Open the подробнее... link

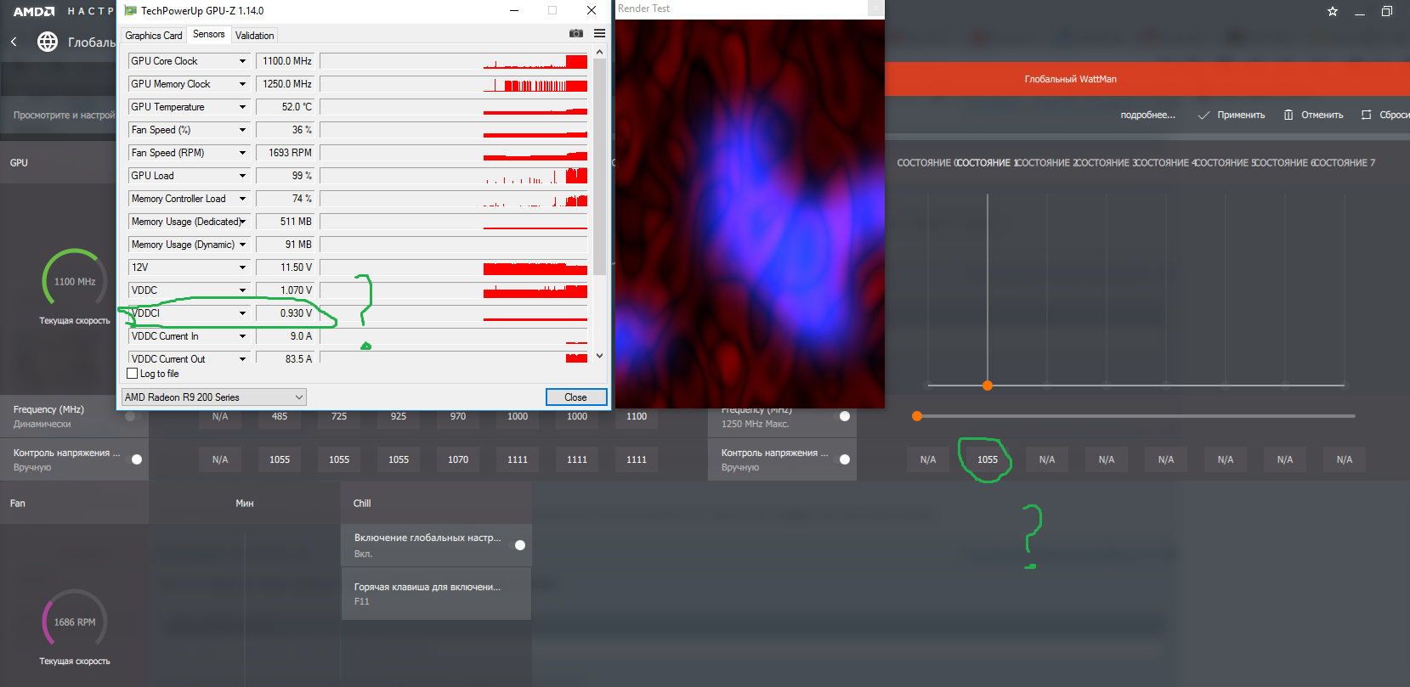(x=1148, y=115)
